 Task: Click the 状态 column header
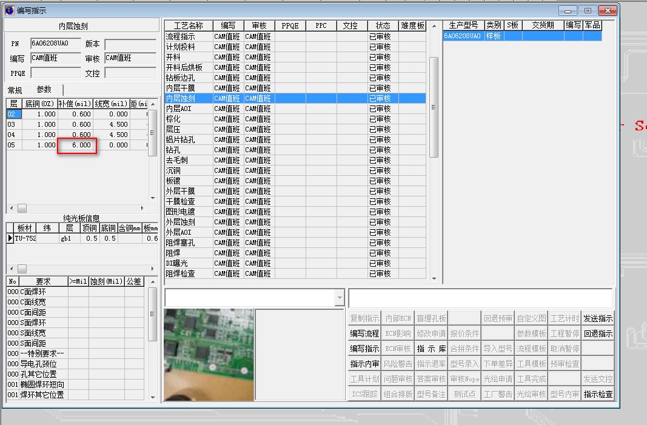(x=383, y=25)
